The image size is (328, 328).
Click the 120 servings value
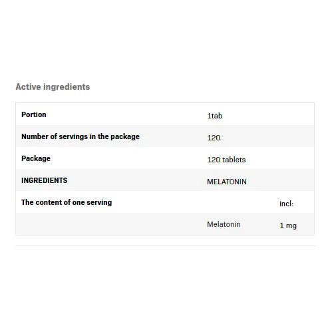[x=214, y=138]
